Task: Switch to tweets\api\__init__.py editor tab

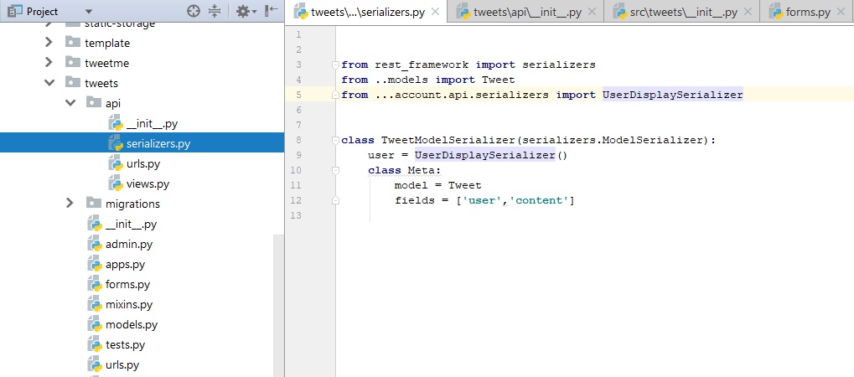Action: coord(525,12)
